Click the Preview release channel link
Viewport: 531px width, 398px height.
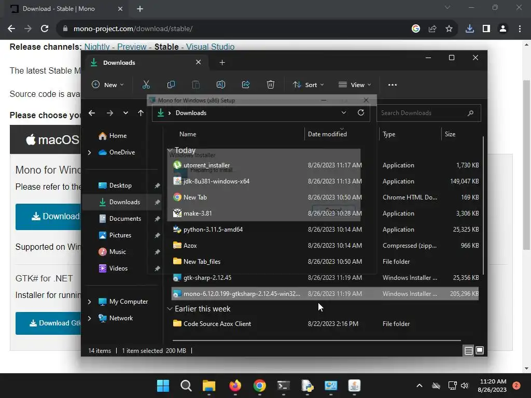[x=132, y=47]
